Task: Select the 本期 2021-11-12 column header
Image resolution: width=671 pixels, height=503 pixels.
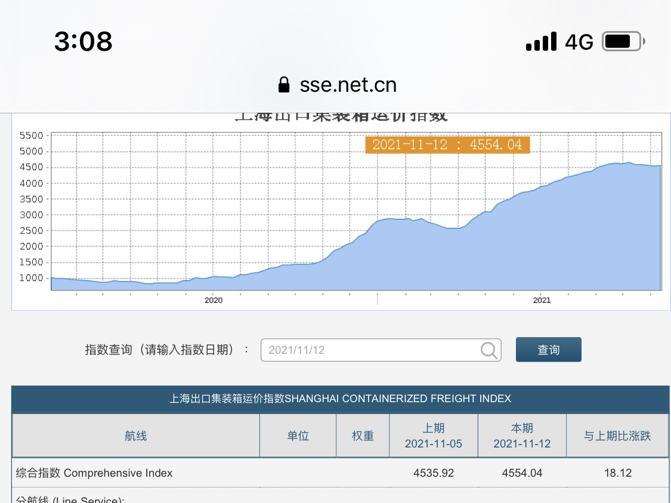Action: (x=522, y=436)
